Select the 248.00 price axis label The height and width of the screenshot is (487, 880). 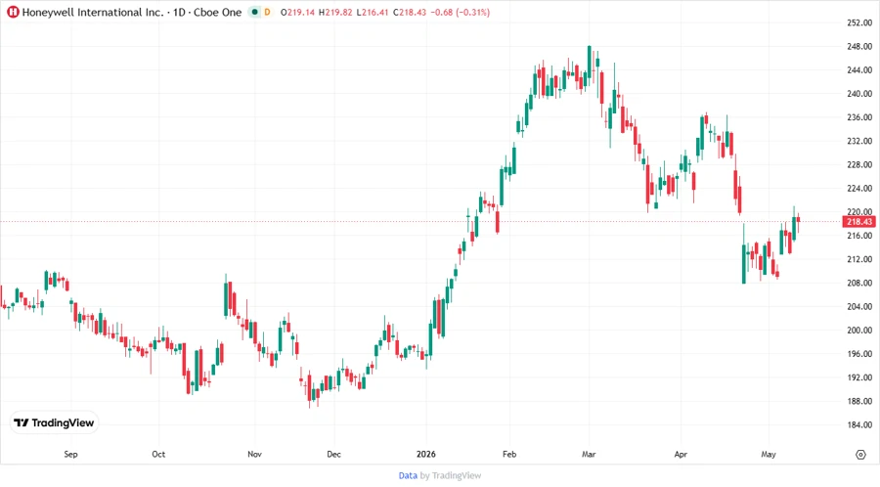(x=859, y=47)
